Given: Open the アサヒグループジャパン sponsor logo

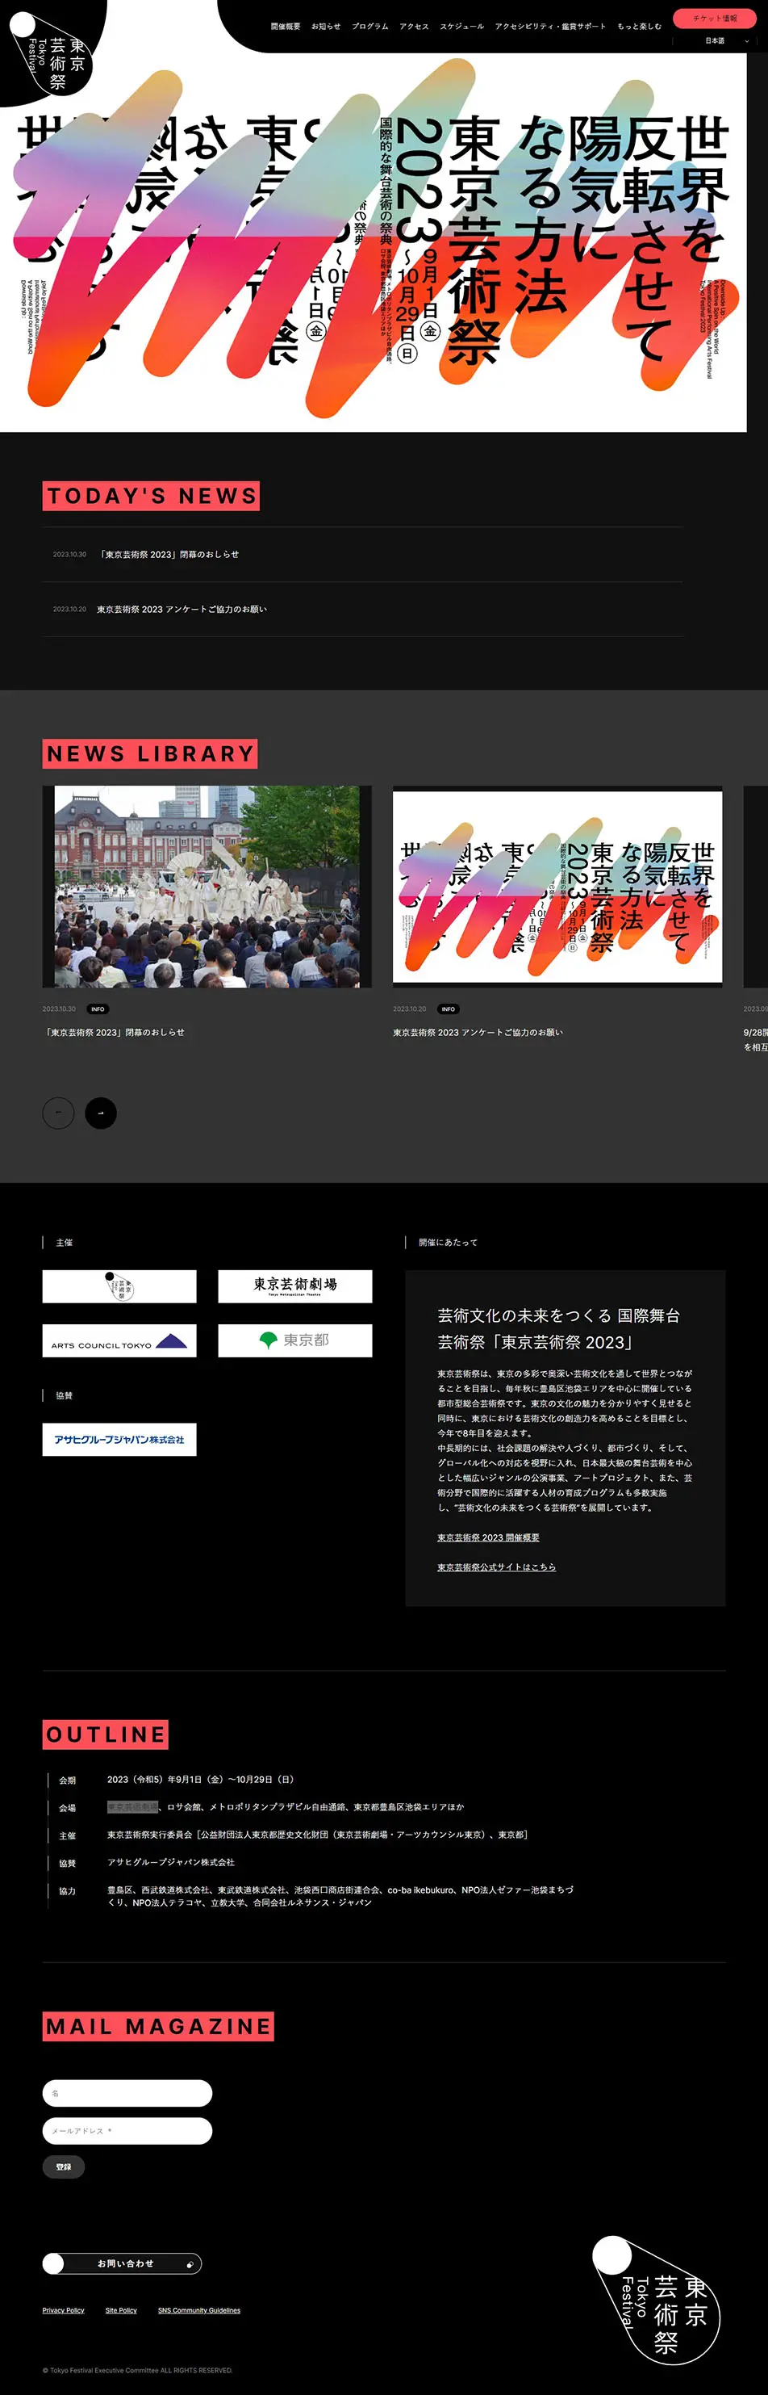Looking at the screenshot, I should [x=119, y=1439].
